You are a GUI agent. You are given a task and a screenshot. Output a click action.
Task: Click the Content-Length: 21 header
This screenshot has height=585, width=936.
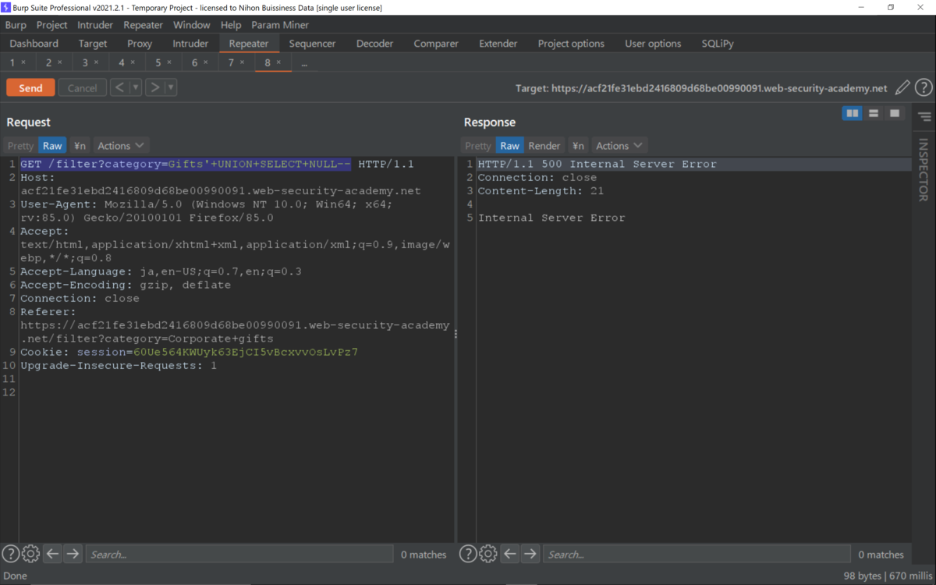[541, 191]
